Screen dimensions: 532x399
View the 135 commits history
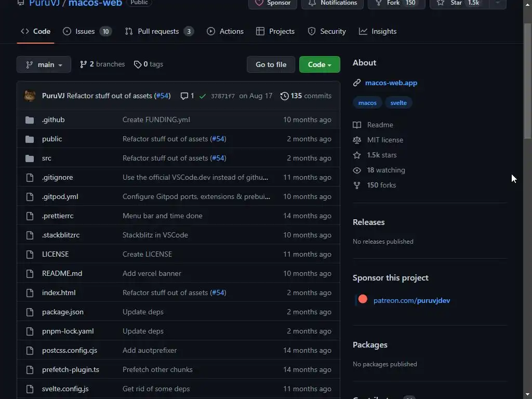click(306, 96)
